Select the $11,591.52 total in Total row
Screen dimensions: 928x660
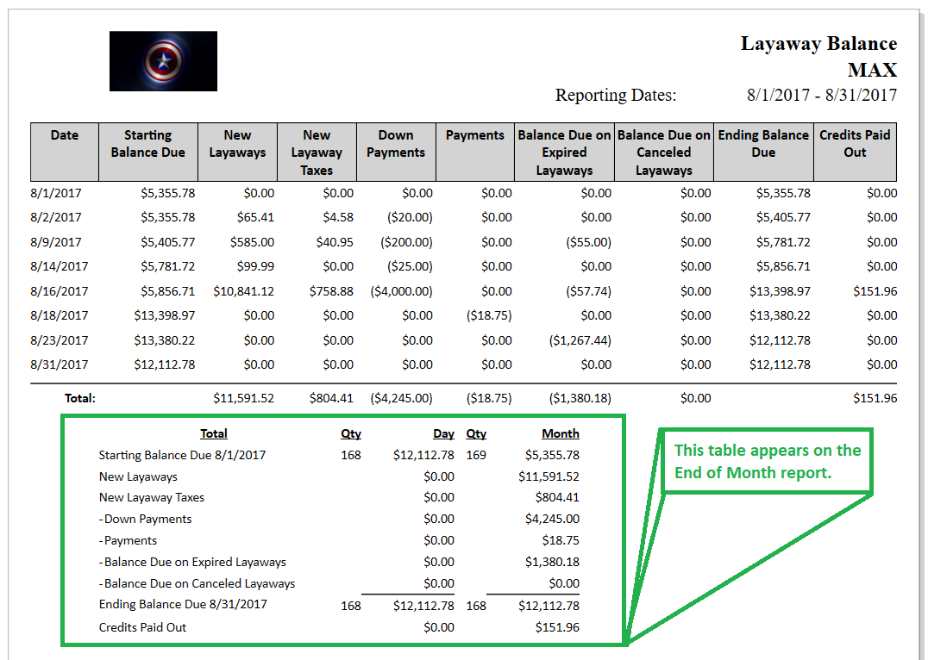tap(243, 398)
